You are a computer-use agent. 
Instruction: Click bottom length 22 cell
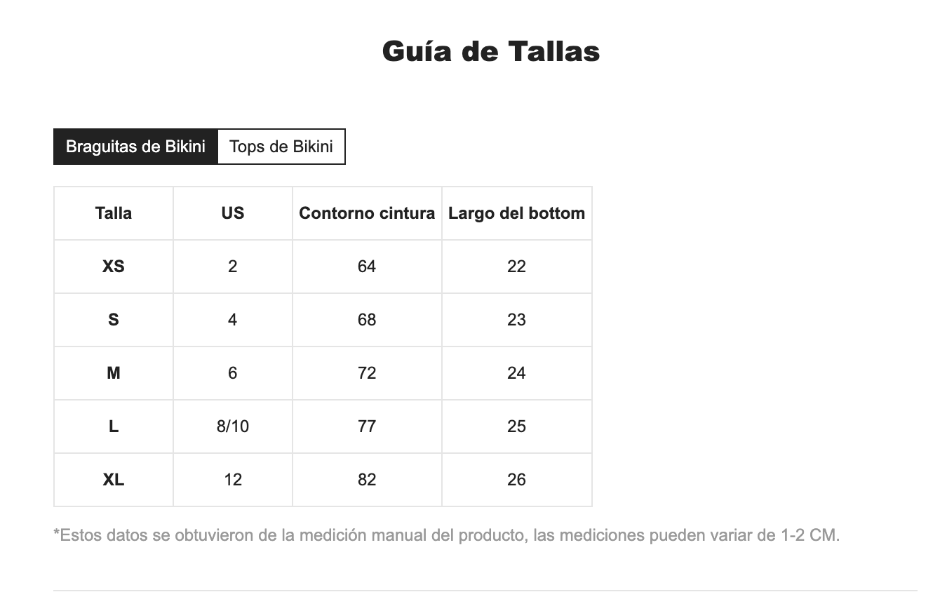tap(517, 267)
